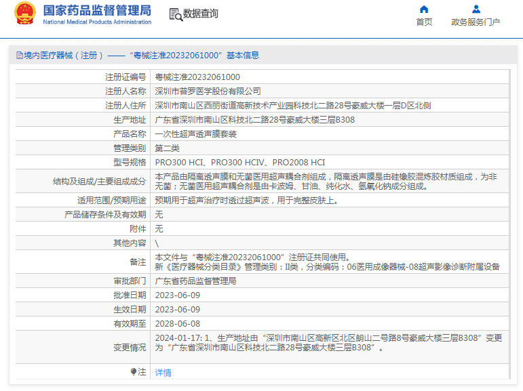Open 政务服务门户 user icon
523x391 pixels.
click(x=476, y=9)
